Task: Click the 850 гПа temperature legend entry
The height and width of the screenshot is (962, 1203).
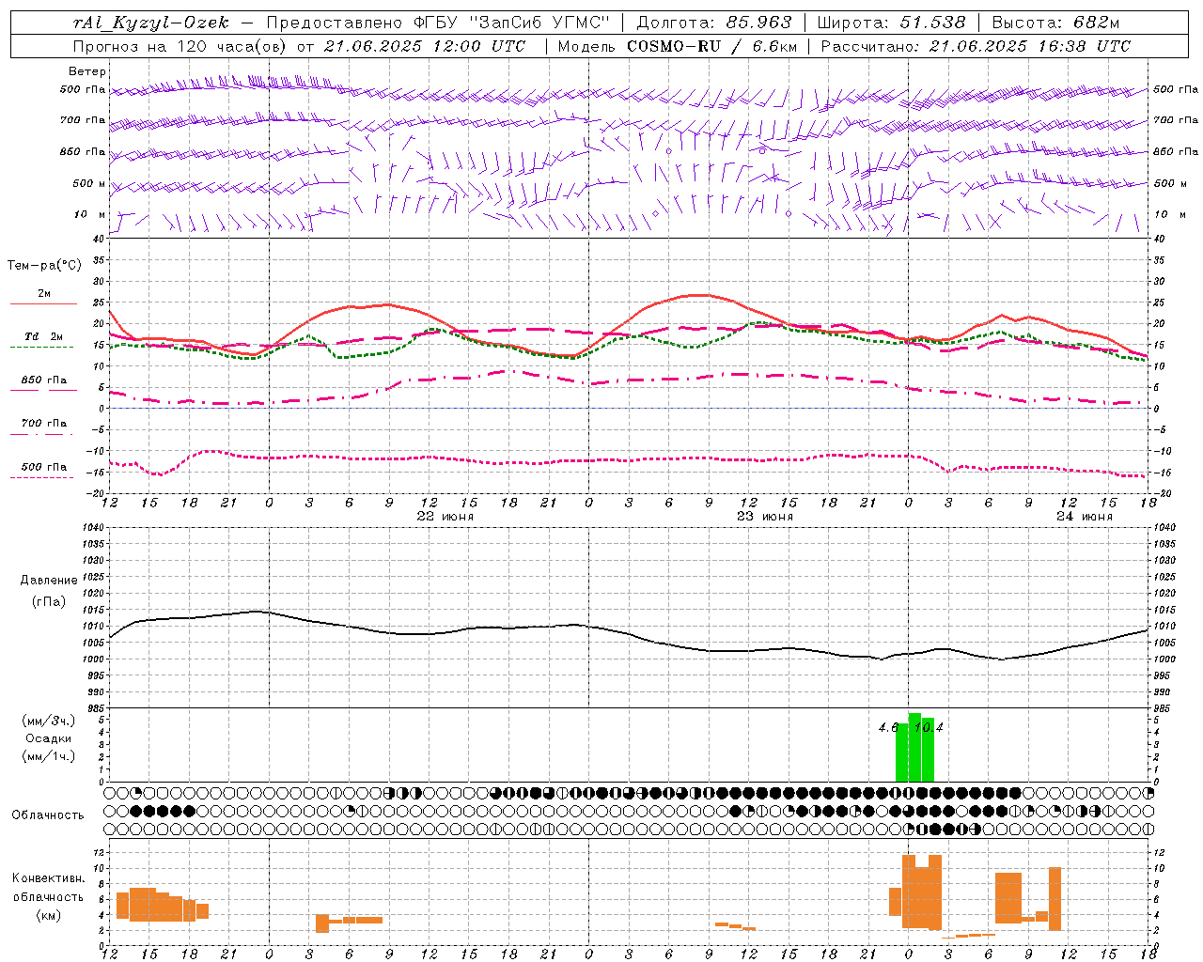Action: [x=44, y=380]
